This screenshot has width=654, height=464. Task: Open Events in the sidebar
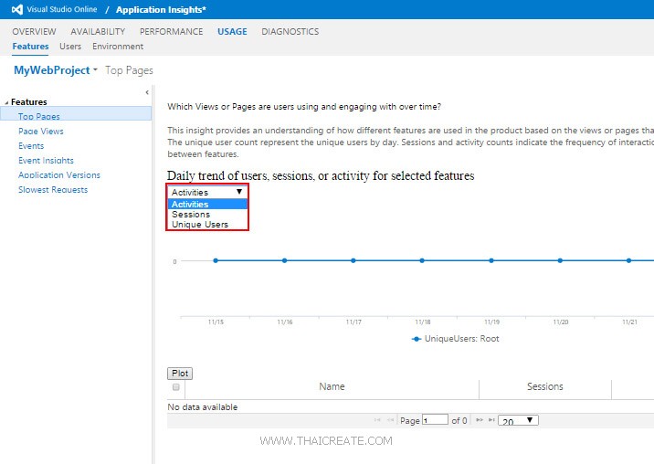[x=31, y=145]
